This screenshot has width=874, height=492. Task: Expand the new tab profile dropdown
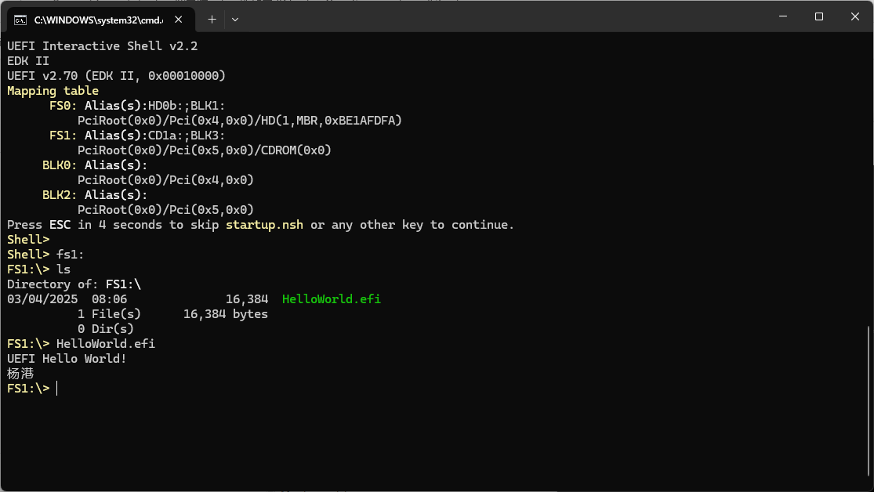tap(235, 20)
